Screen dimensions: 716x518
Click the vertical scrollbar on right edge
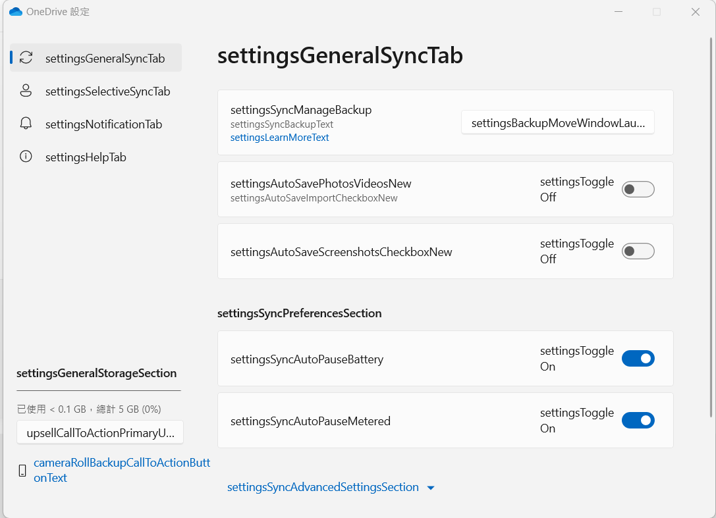point(711,227)
